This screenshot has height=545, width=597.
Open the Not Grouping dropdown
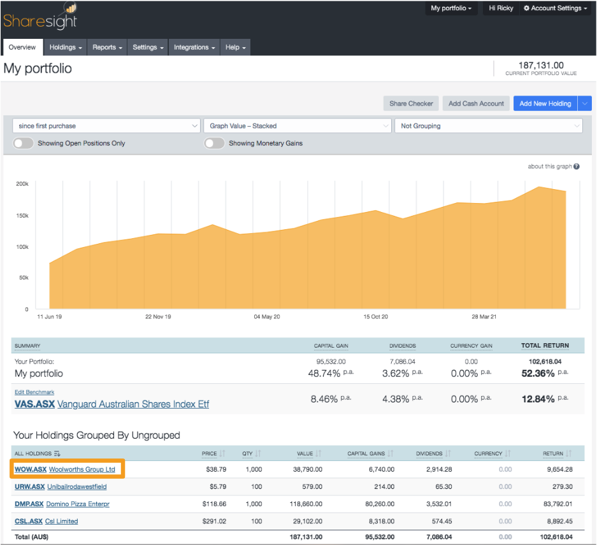tap(489, 125)
